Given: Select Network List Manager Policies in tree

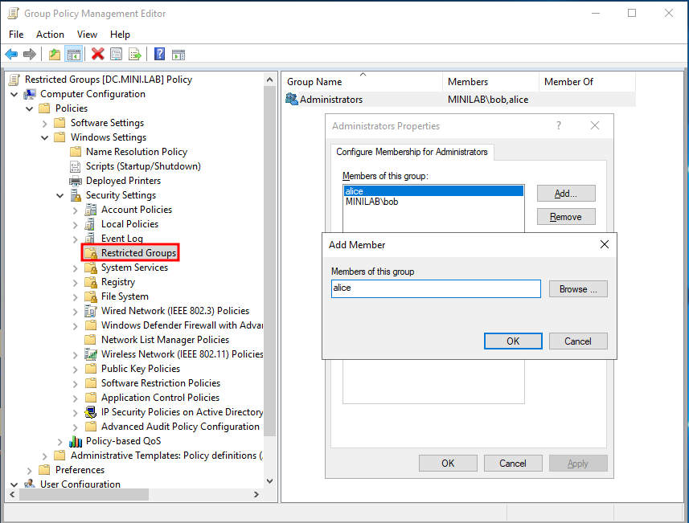Looking at the screenshot, I should point(165,340).
